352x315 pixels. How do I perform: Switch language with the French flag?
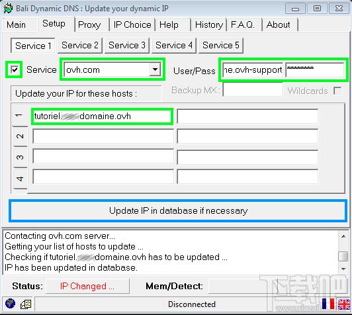click(x=328, y=304)
